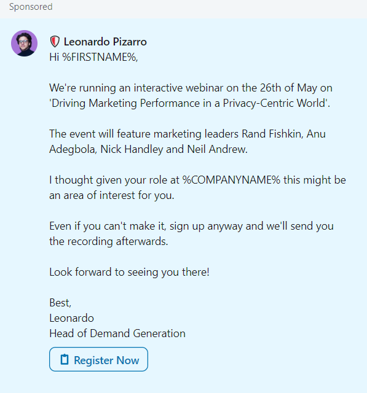Click the Hi %FIRSTNAME% greeting line
The width and height of the screenshot is (367, 393).
93,57
